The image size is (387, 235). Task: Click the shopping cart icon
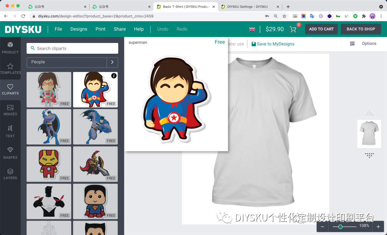[293, 29]
